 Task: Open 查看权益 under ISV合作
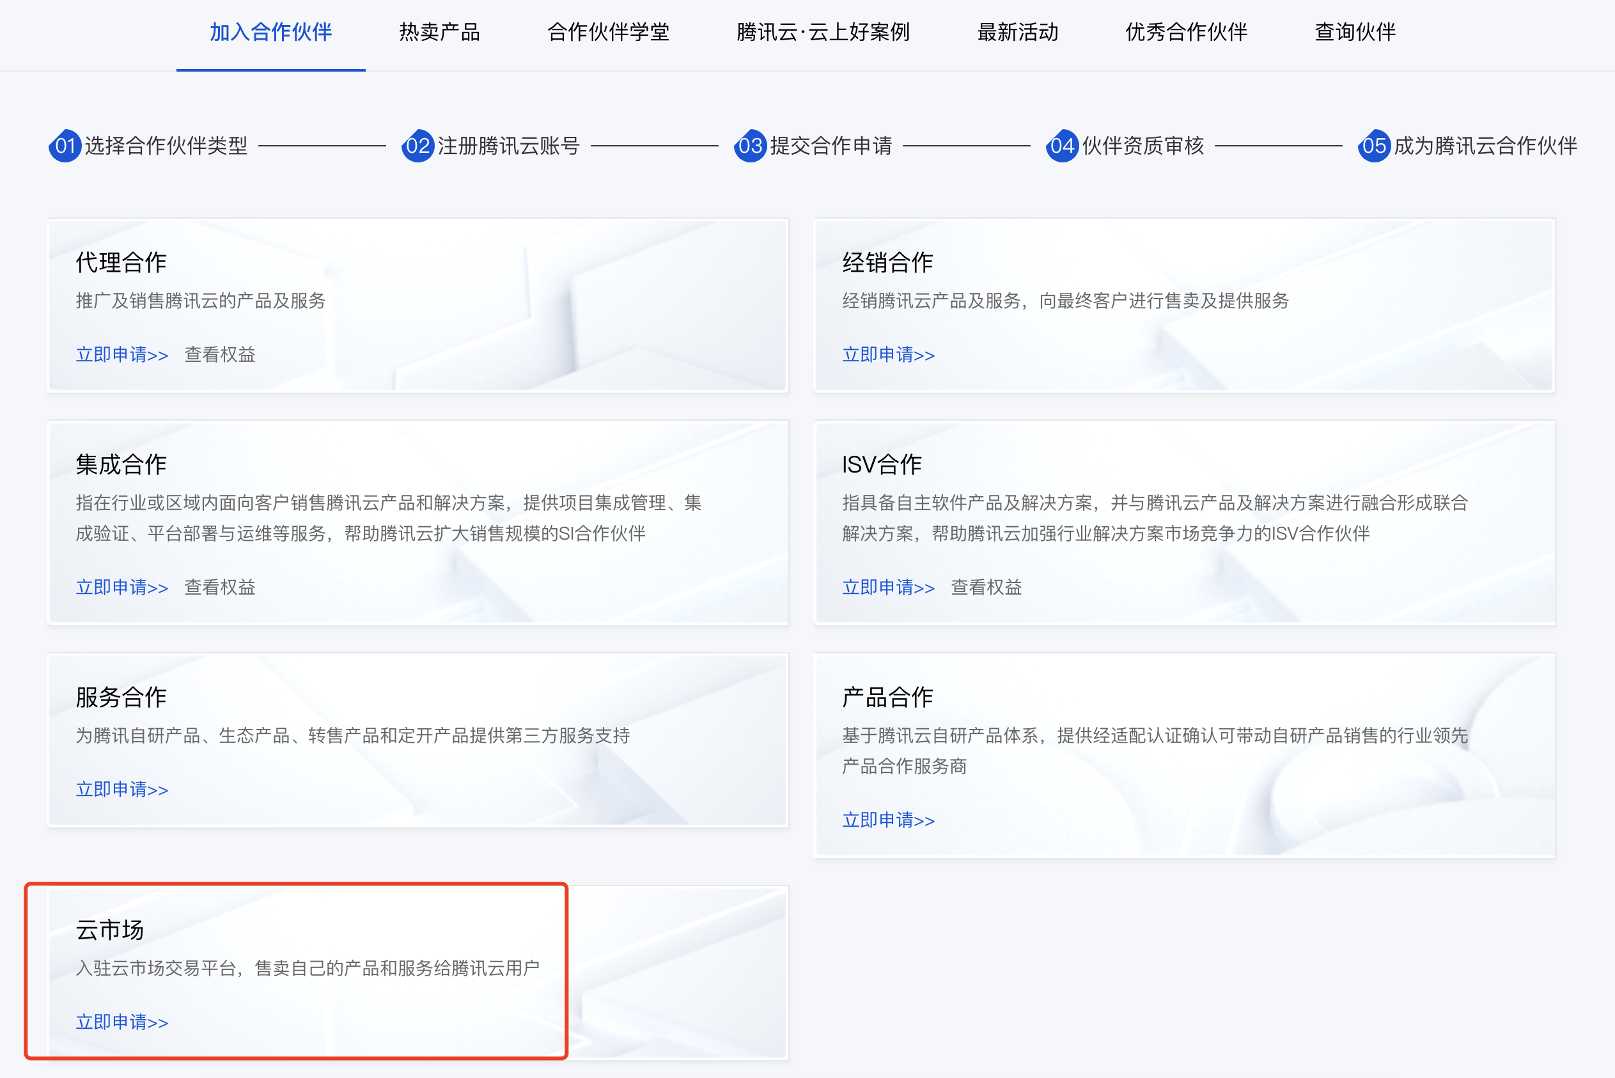(987, 587)
